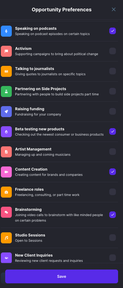Screen dimensions: 123x288
Task: Select the Artist Management title text
Action: coord(33,149)
